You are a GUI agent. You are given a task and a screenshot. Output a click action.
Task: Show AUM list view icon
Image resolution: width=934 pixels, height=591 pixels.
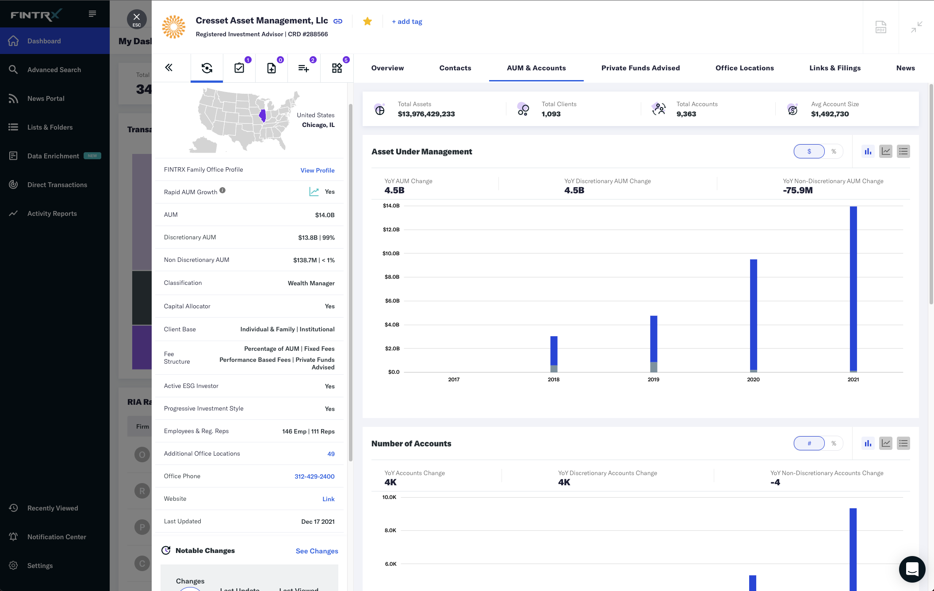pyautogui.click(x=903, y=151)
